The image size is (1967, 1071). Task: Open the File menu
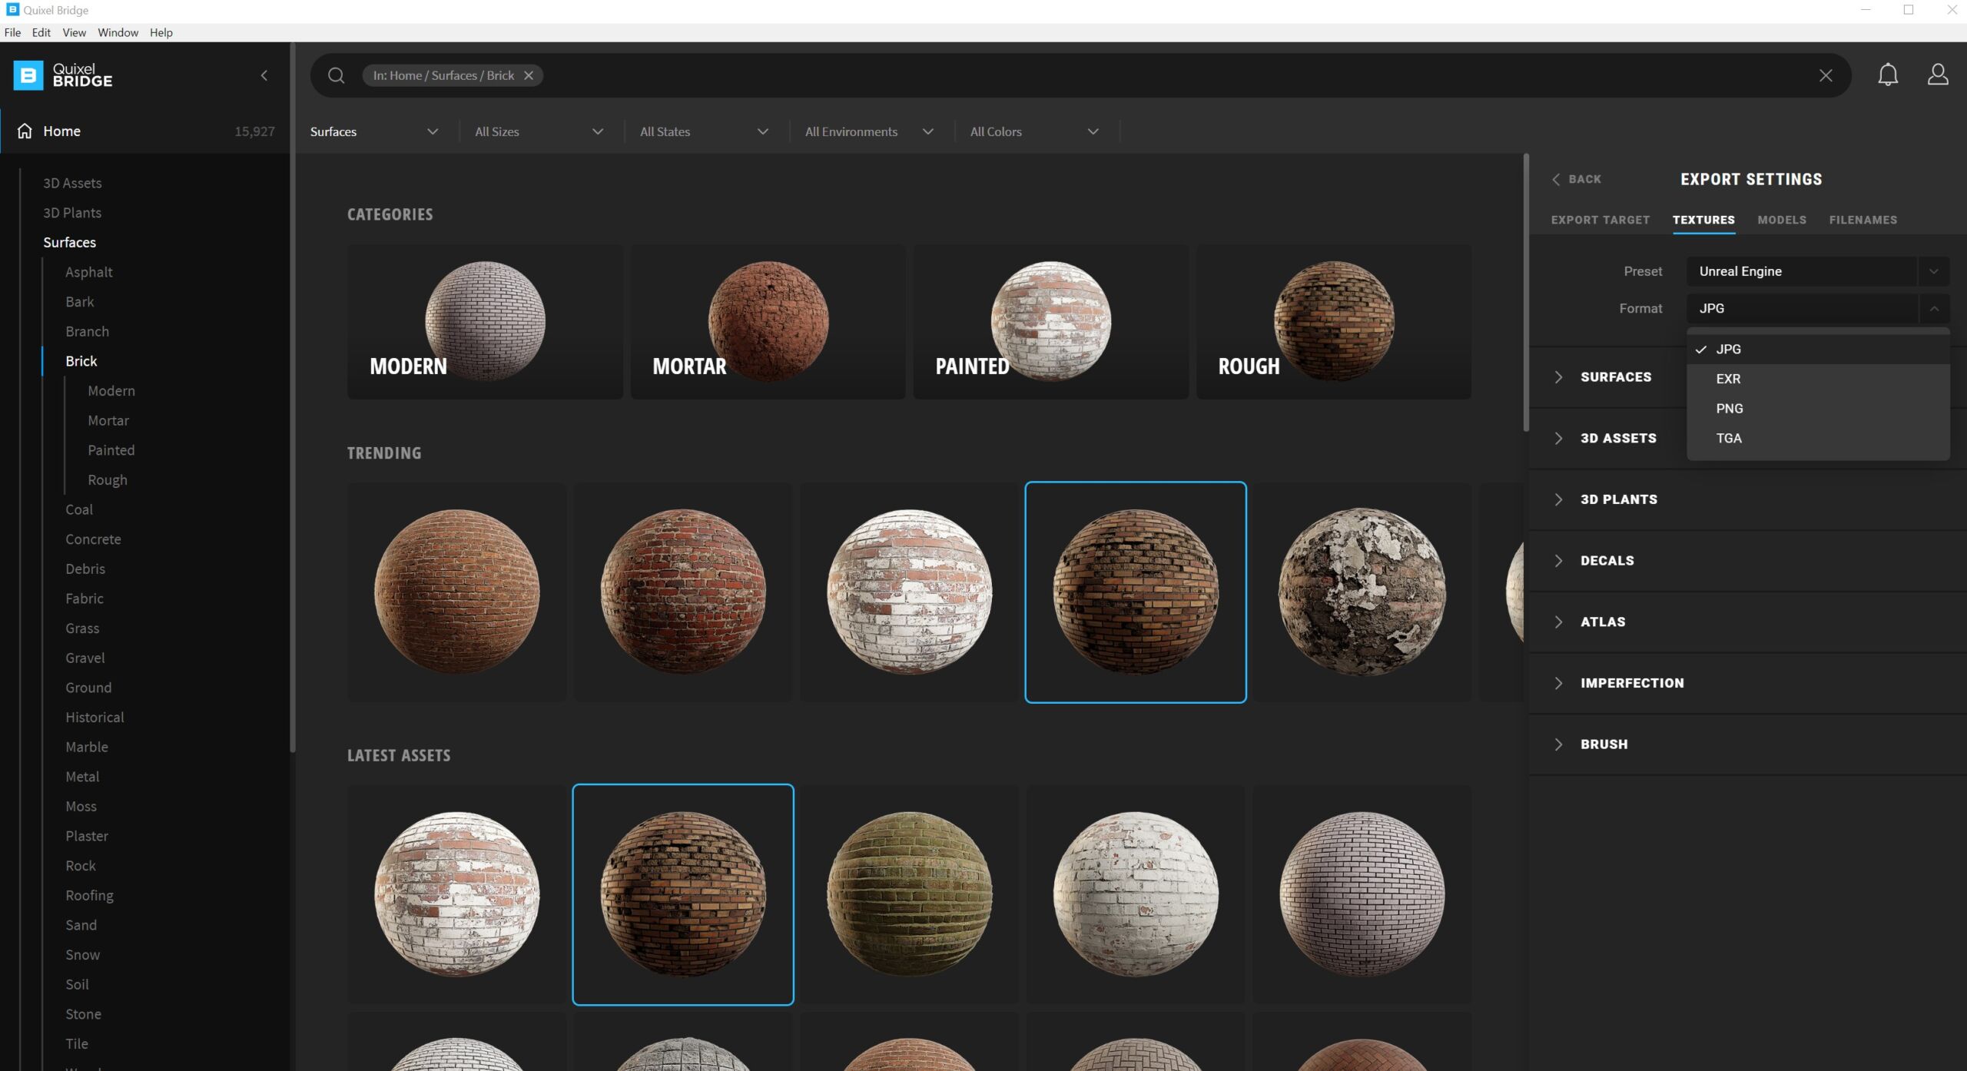pyautogui.click(x=12, y=32)
